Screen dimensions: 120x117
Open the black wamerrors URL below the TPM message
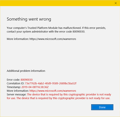pos(53,39)
